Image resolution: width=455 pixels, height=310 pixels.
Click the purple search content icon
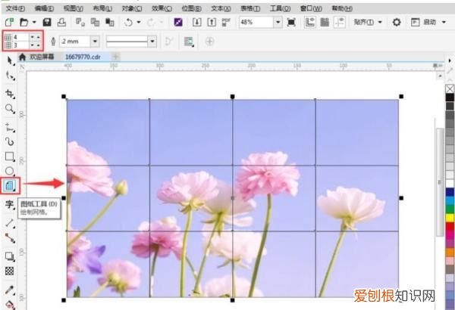(x=178, y=22)
